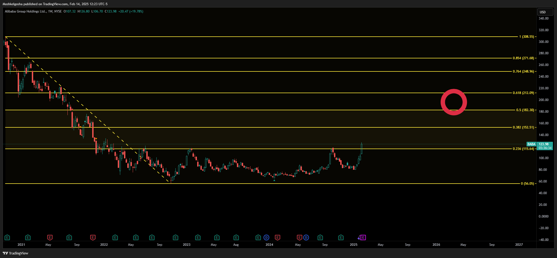Select Fibonacci level label 0.764 (248.96)
Image resolution: width=557 pixels, height=258 pixels.
(x=524, y=71)
